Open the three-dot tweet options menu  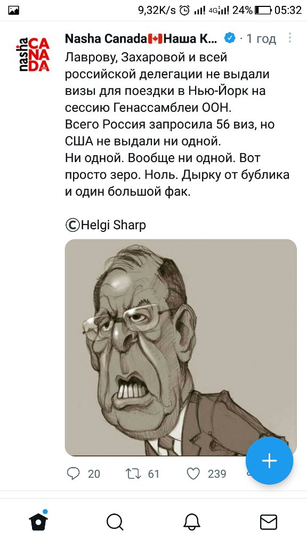[289, 38]
